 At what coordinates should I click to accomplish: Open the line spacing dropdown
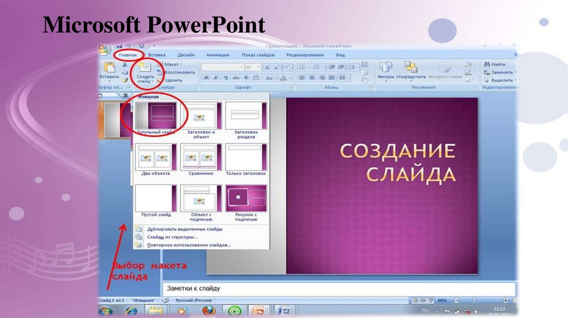pyautogui.click(x=352, y=67)
